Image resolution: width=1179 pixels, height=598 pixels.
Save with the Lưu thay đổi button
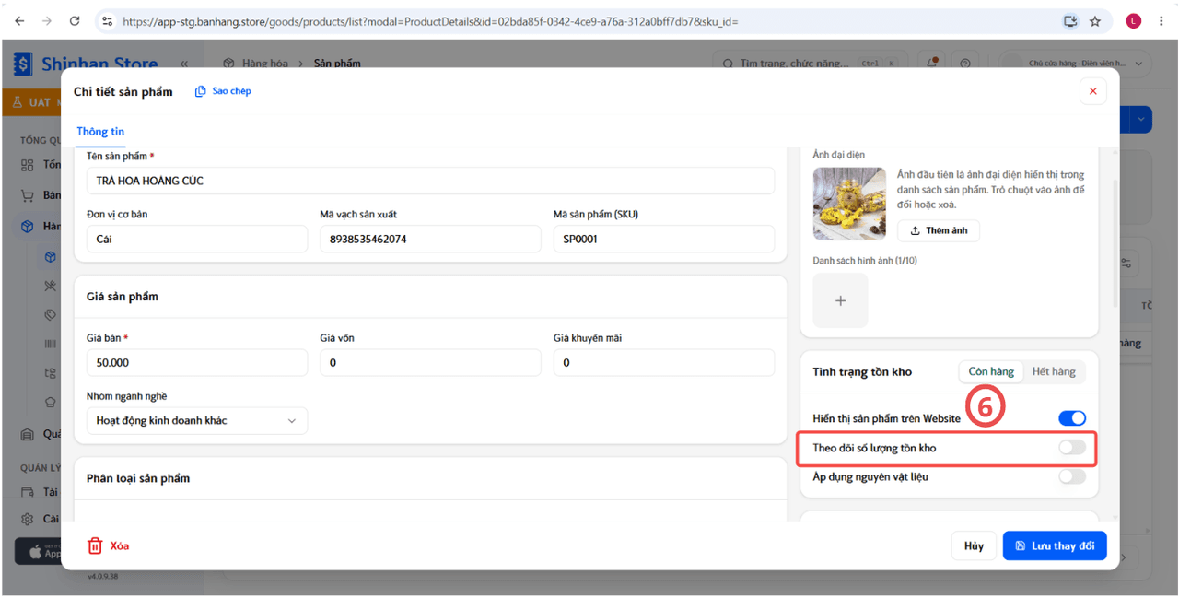pyautogui.click(x=1055, y=545)
